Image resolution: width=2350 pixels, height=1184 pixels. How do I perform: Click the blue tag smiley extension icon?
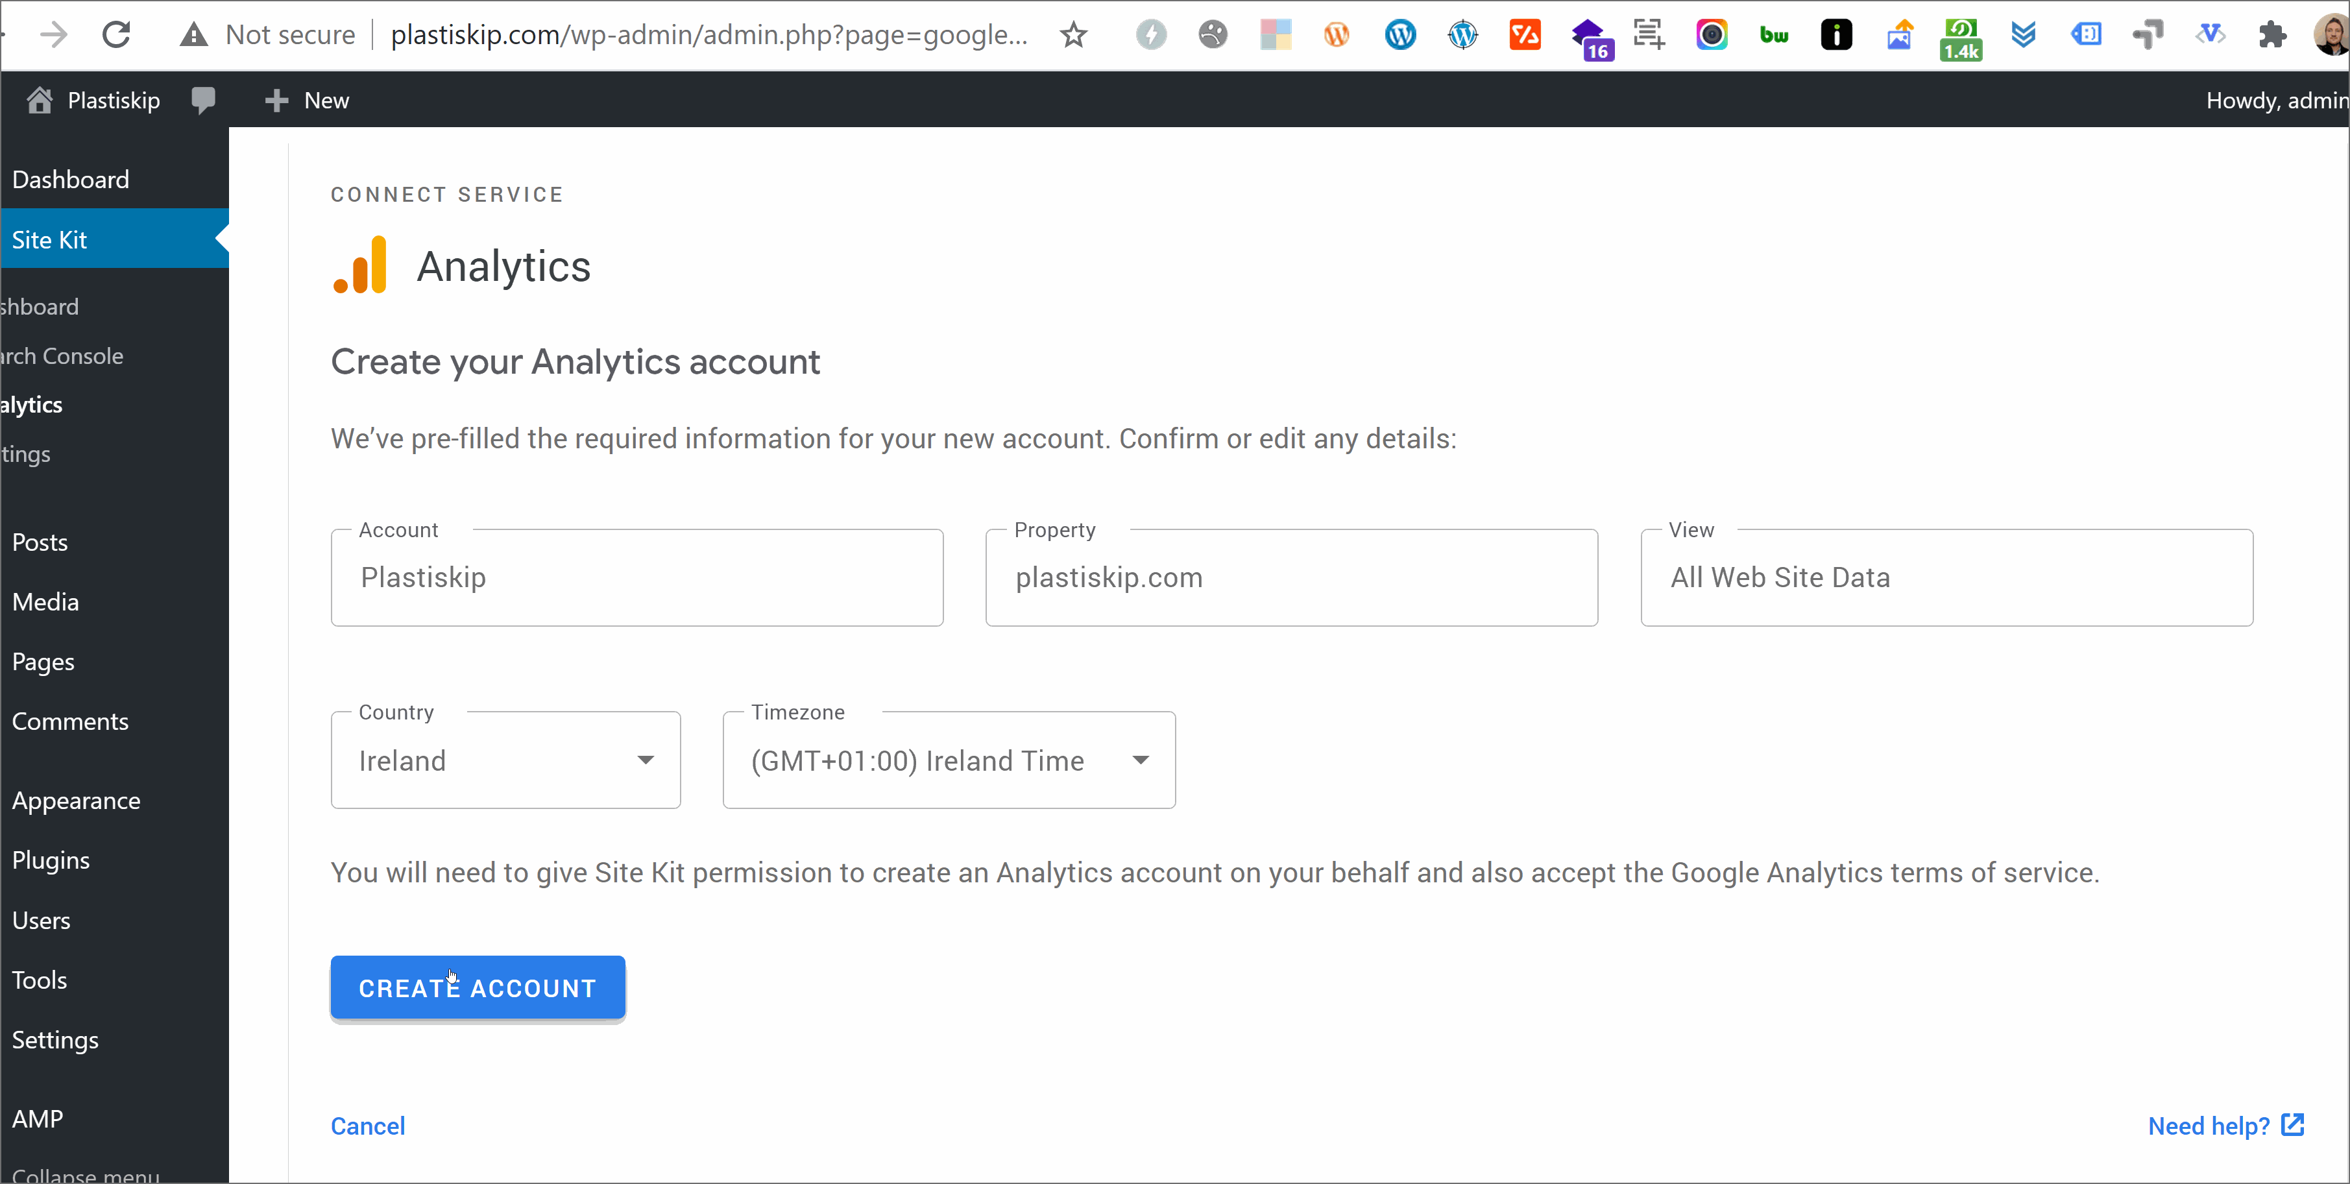click(2085, 34)
